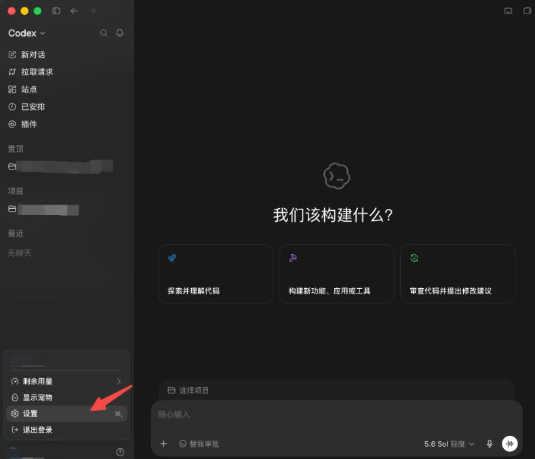Click the 审查代码并提出修改建议 card
Screen dimensions: 535x459
(458, 273)
